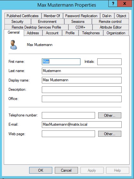
Task: Select the Sessions tab
Action: point(78,22)
